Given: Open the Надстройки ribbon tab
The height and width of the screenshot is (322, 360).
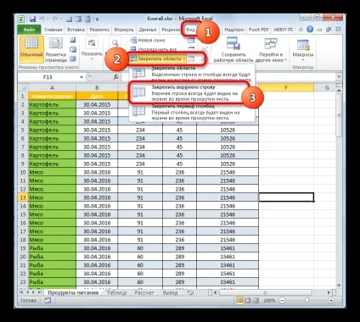Looking at the screenshot, I should coord(234,30).
